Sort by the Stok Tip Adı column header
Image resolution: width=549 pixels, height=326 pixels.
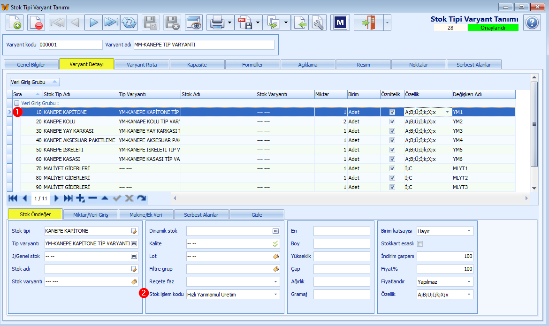pos(80,94)
